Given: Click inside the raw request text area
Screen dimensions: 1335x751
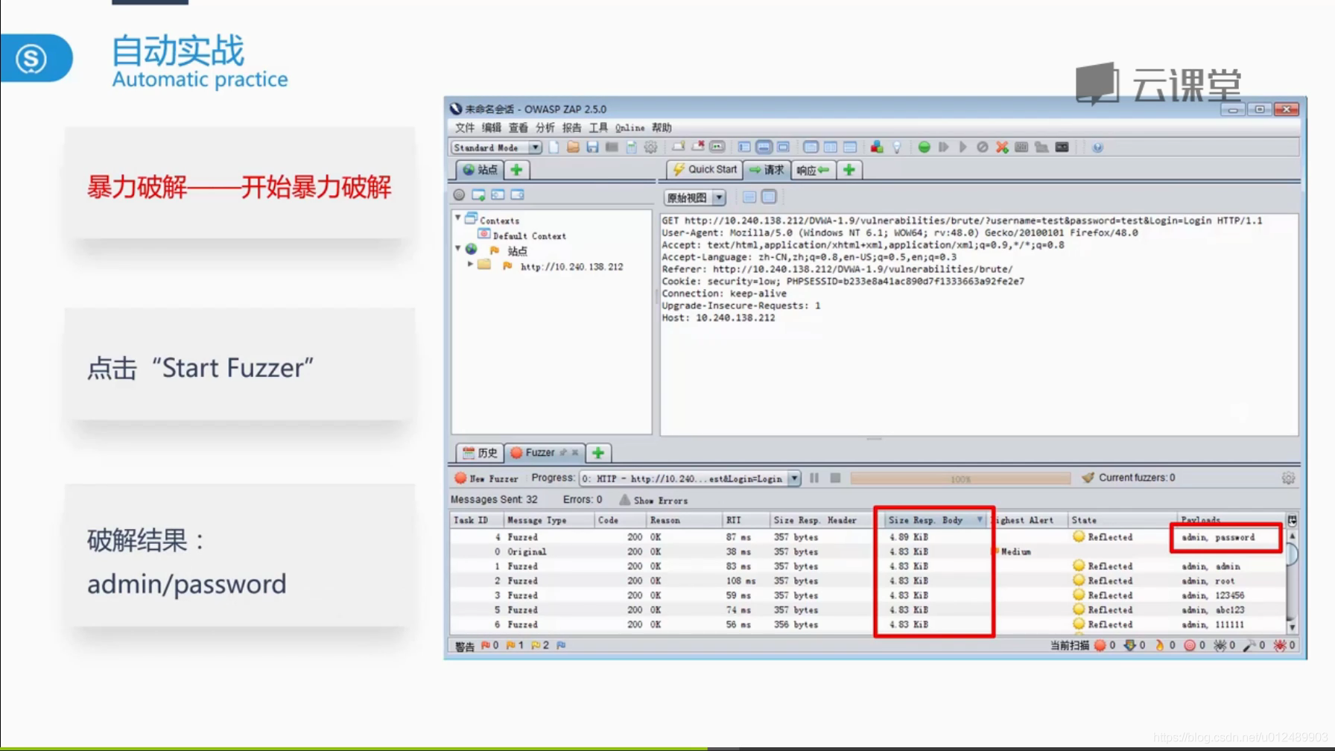Looking at the screenshot, I should click(x=979, y=325).
